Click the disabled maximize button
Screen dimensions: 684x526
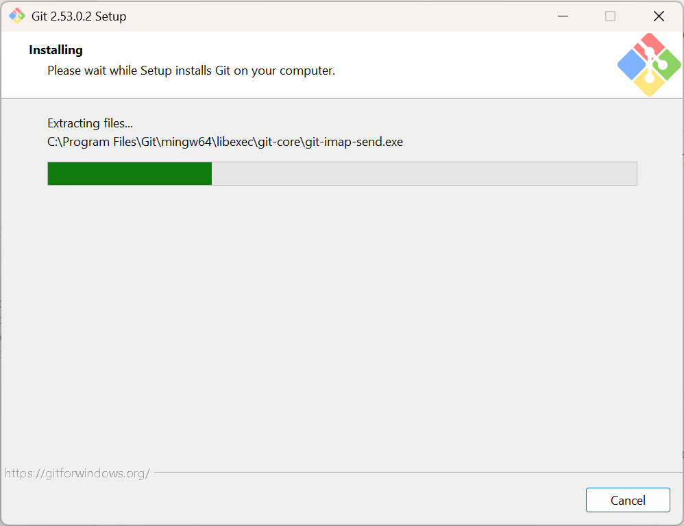[x=610, y=16]
